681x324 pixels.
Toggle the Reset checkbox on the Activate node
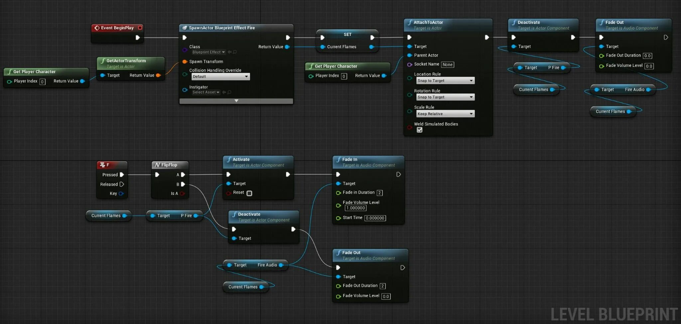tap(249, 193)
